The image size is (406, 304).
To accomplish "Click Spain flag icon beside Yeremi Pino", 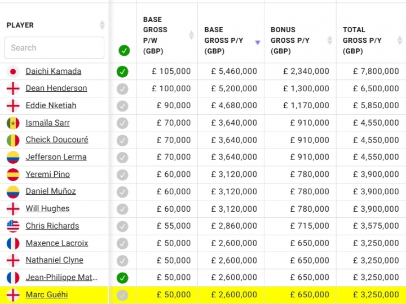I will (x=13, y=175).
